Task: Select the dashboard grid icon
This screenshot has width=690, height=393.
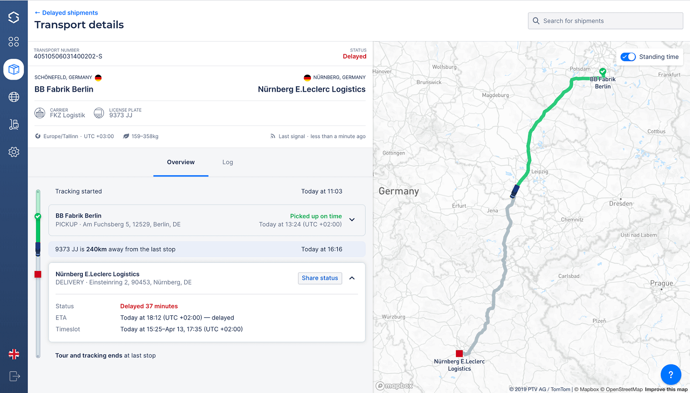Action: [14, 42]
